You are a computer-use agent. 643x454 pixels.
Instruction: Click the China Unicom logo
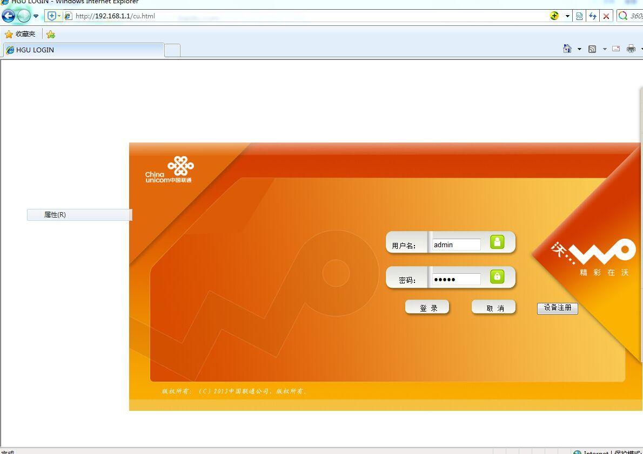[169, 170]
